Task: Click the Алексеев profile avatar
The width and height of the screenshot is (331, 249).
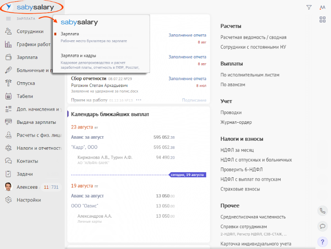Action: (x=8, y=187)
